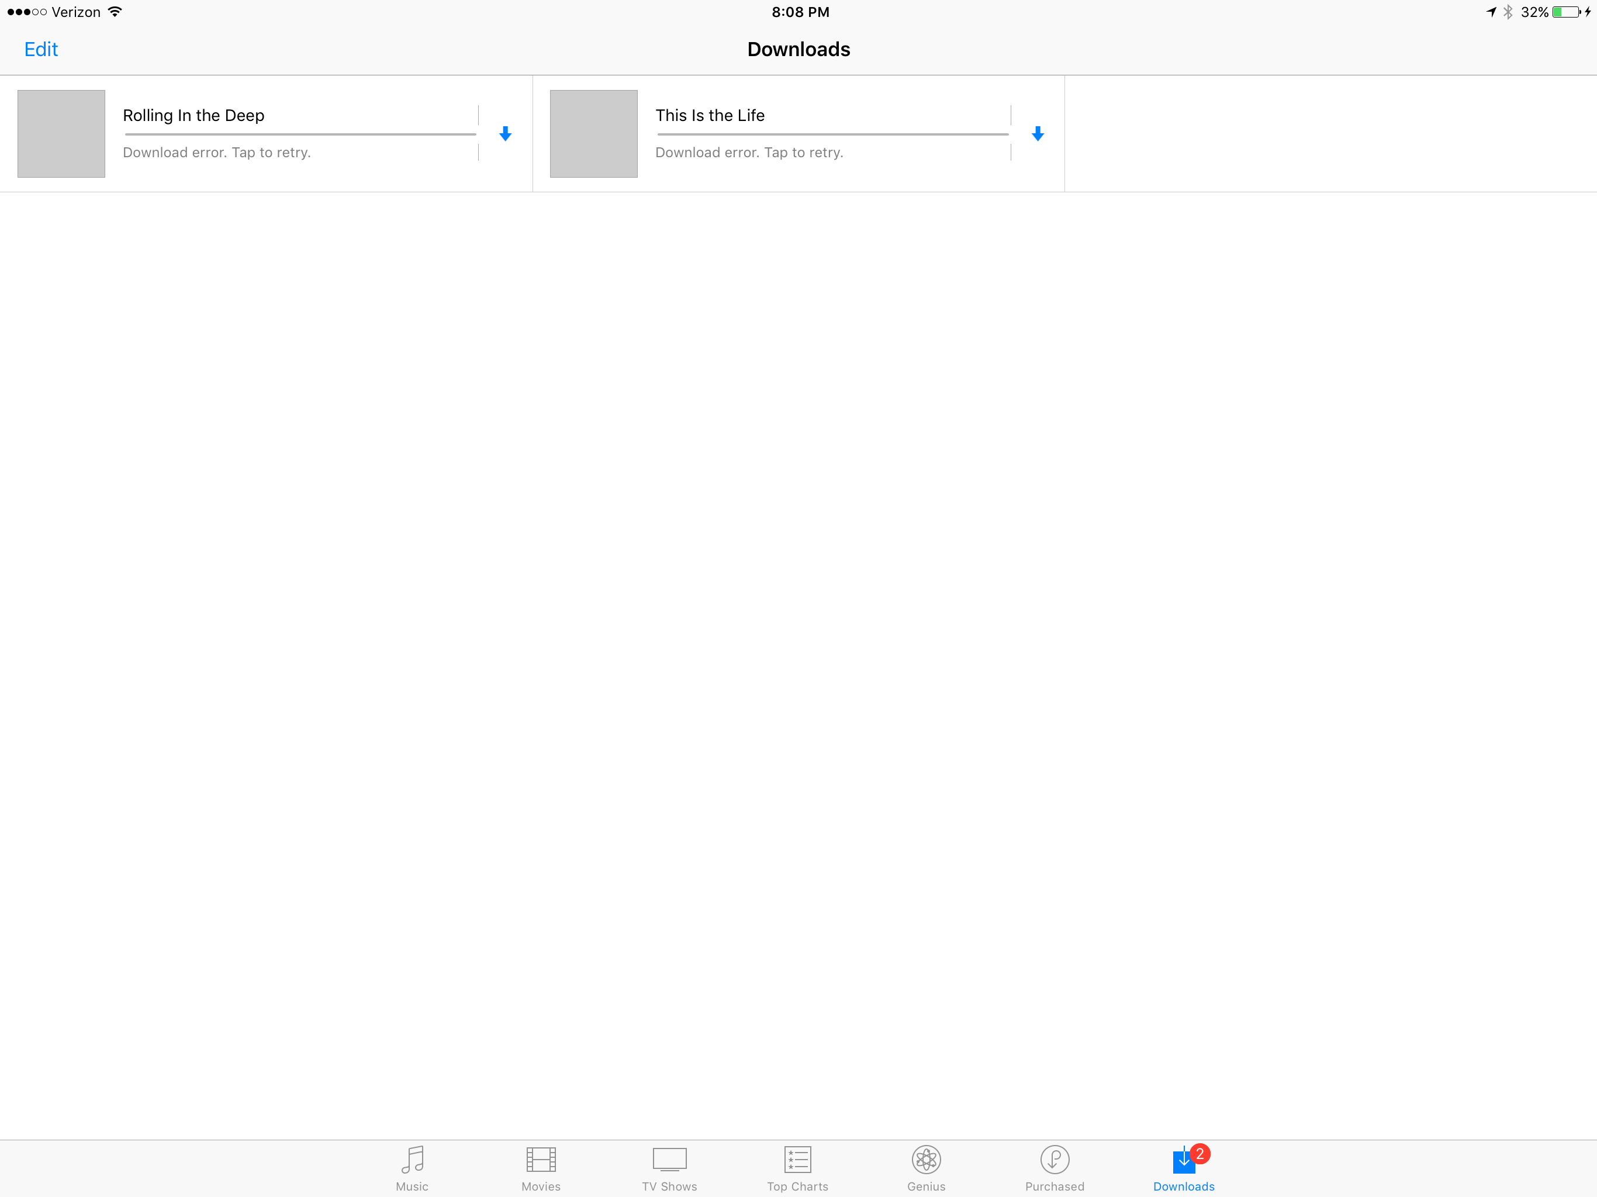Click This Is the Life progress bar
1597x1197 pixels.
pyautogui.click(x=832, y=134)
